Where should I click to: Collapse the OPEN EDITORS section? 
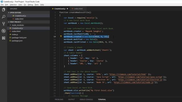(x=28, y=12)
